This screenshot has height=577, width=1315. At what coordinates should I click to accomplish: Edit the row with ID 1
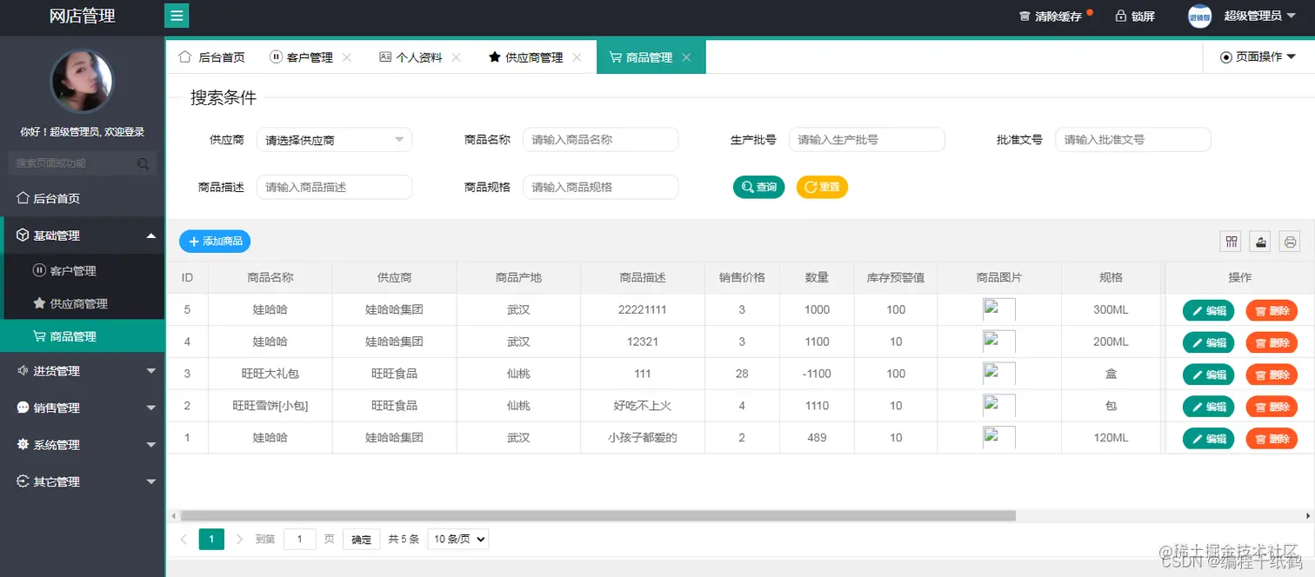click(x=1208, y=439)
